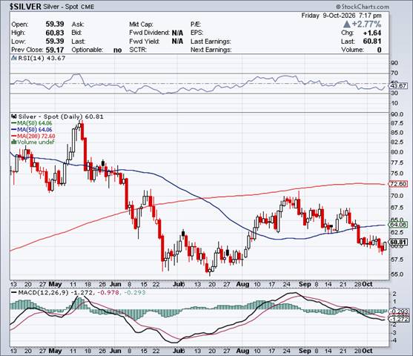Click the volume bars icon before Volume undef
The height and width of the screenshot is (356, 413).
[x=13, y=142]
